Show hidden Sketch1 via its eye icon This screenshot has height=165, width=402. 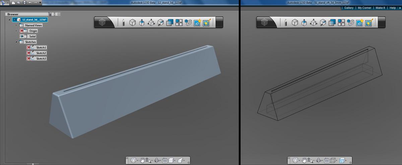(x=28, y=47)
